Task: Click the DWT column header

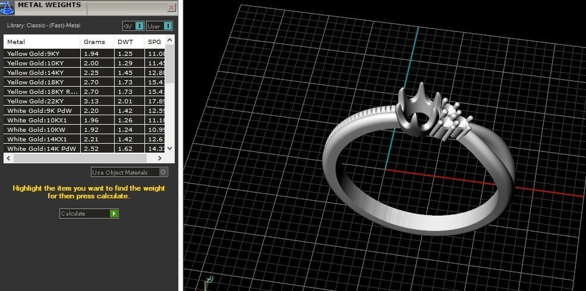Action: point(129,42)
